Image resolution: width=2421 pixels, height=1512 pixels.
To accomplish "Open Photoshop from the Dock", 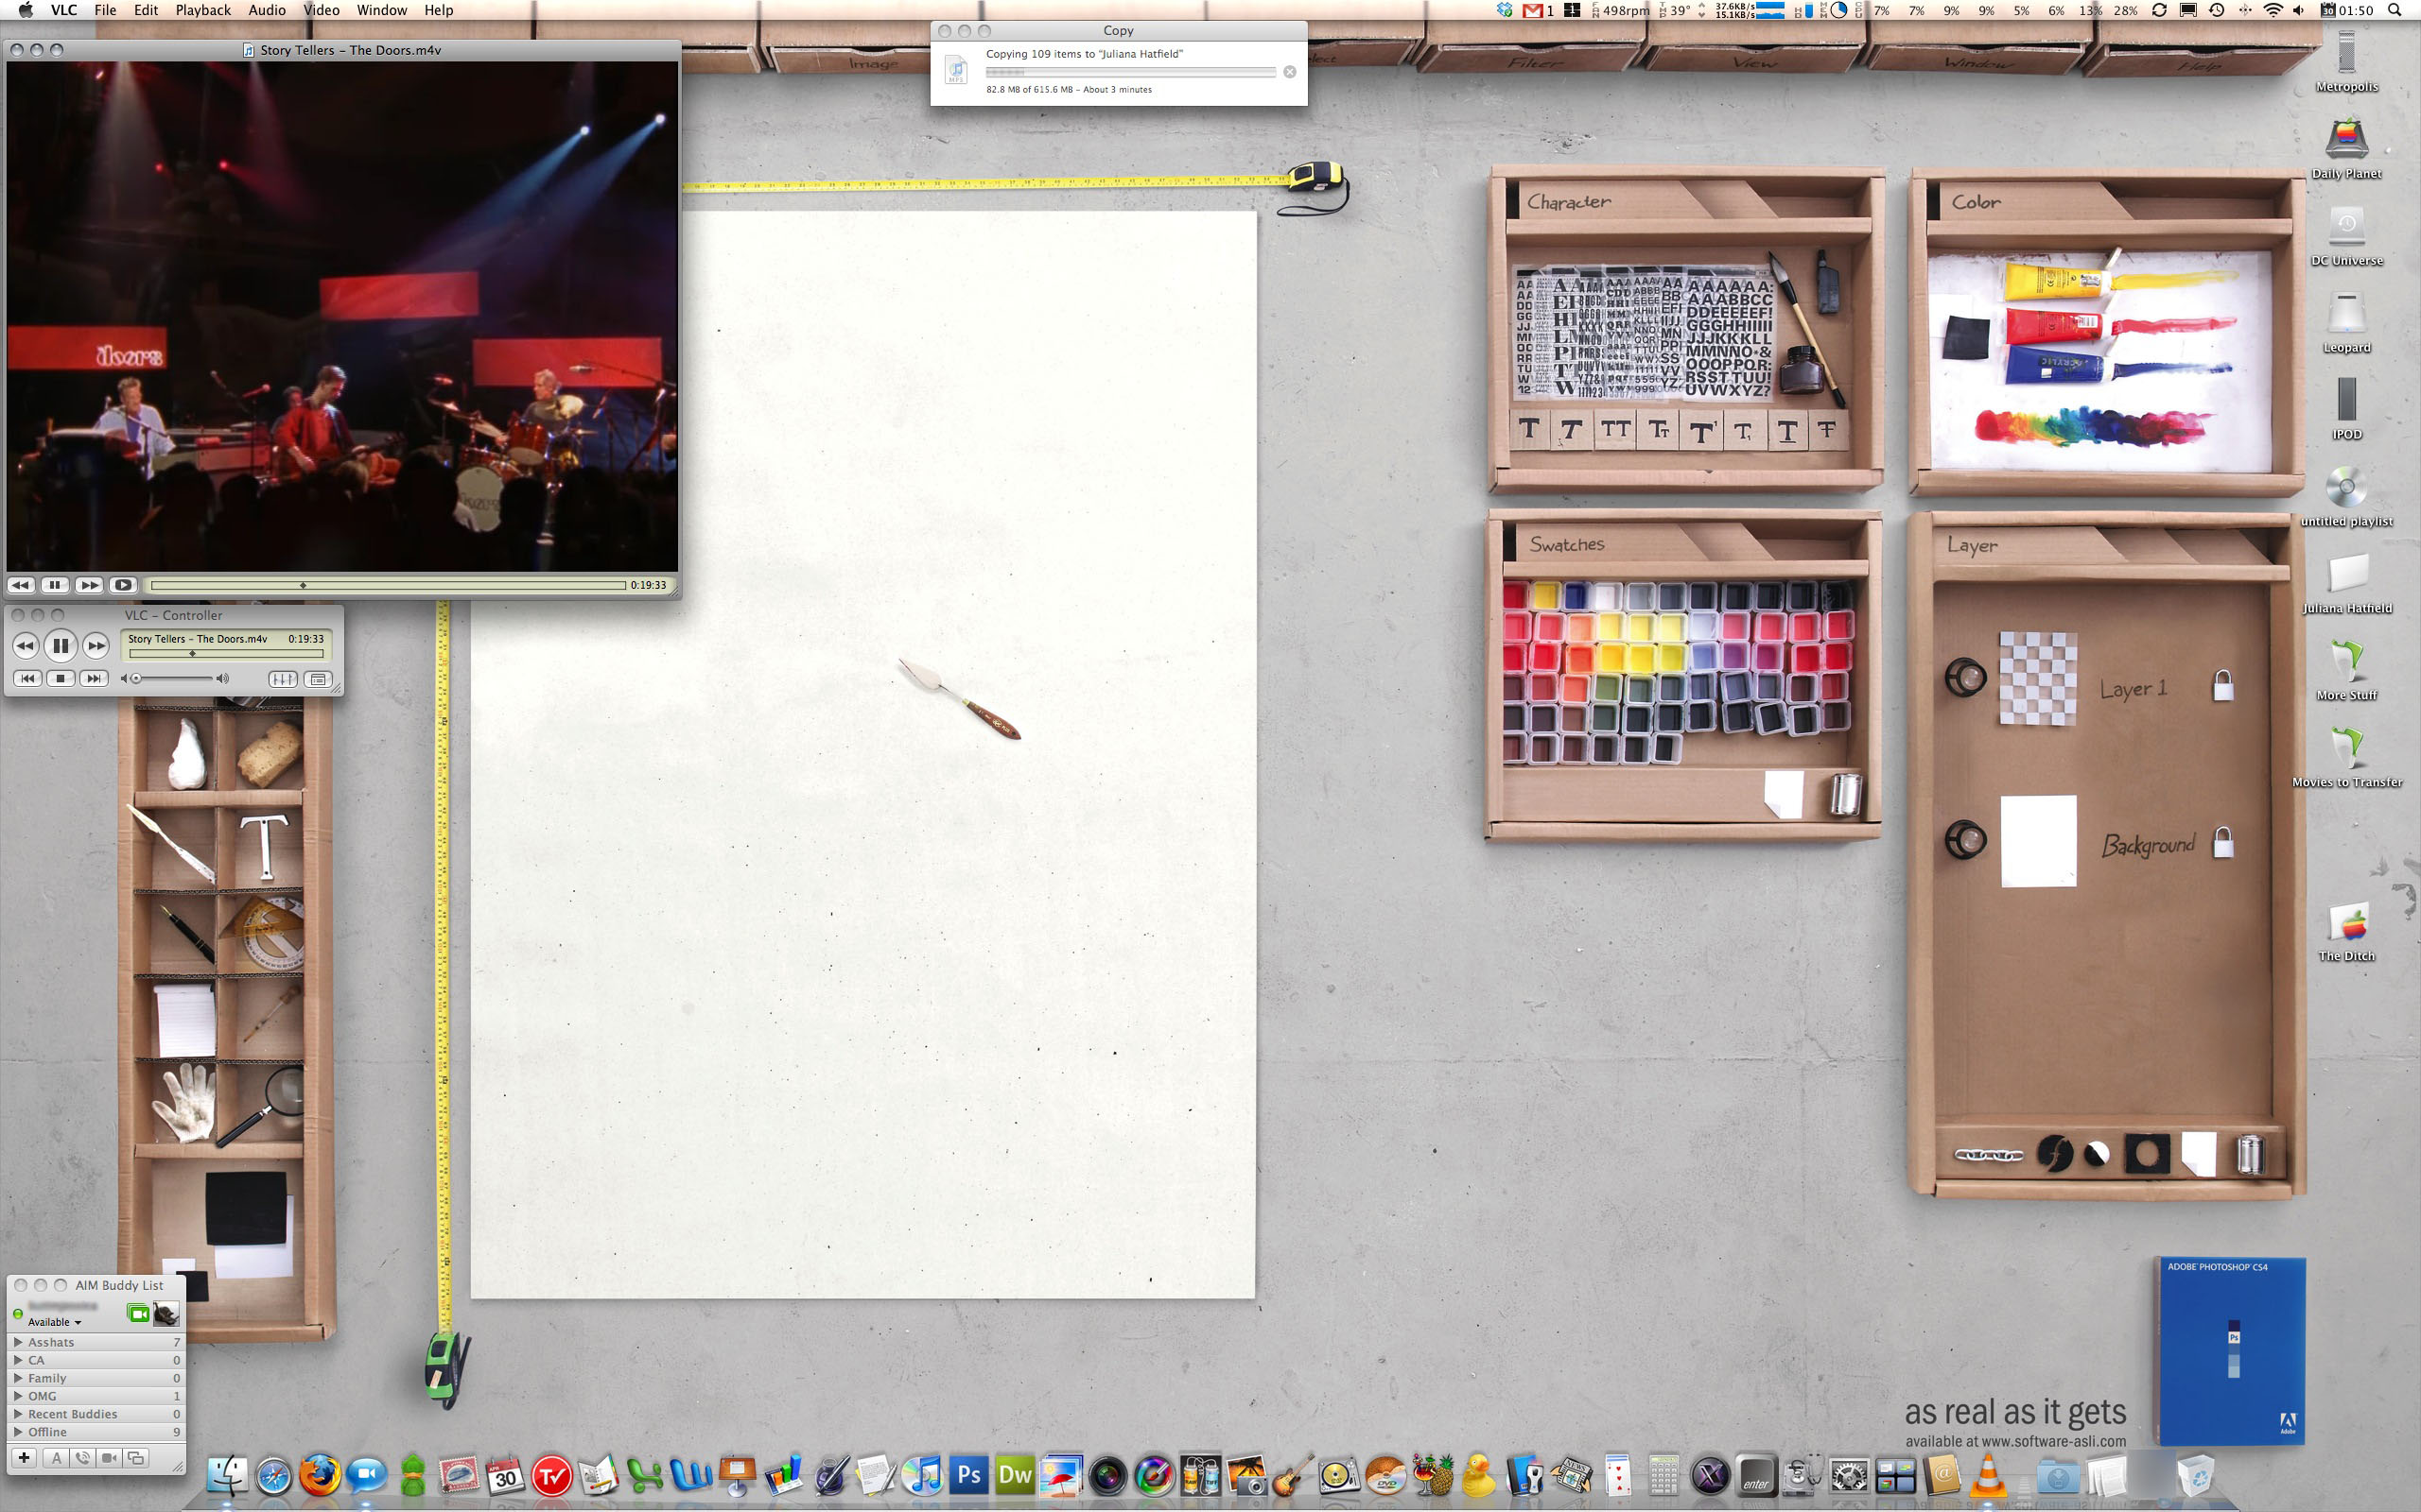I will click(x=968, y=1476).
